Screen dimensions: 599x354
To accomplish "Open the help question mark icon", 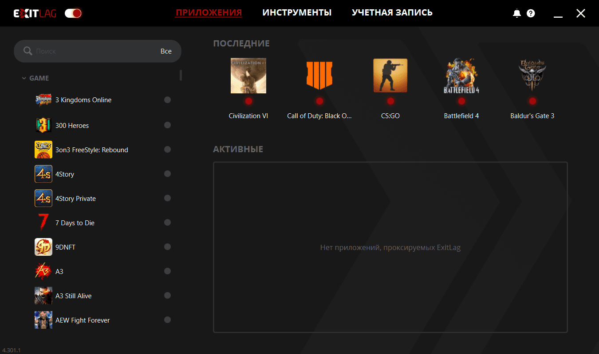I will tap(531, 13).
